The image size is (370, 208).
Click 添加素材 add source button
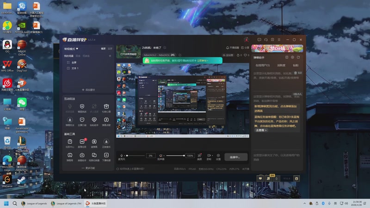[88, 90]
